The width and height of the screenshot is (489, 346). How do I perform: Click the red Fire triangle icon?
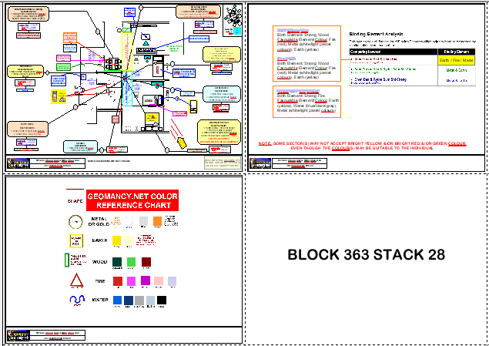(x=75, y=280)
